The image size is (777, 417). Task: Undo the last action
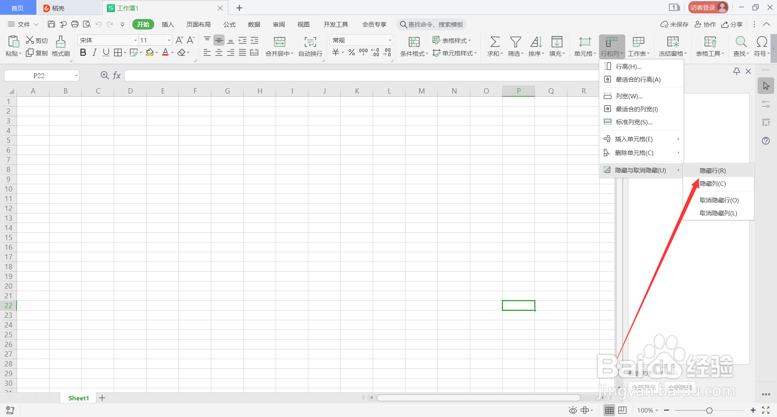pos(98,24)
